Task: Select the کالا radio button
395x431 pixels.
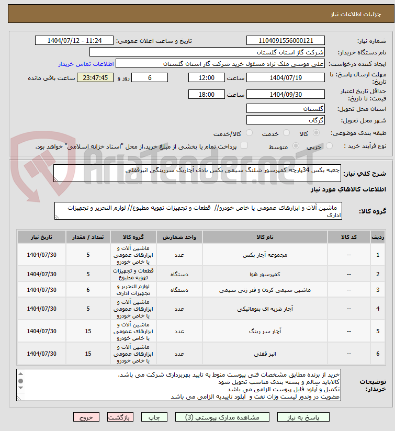Action: click(317, 133)
